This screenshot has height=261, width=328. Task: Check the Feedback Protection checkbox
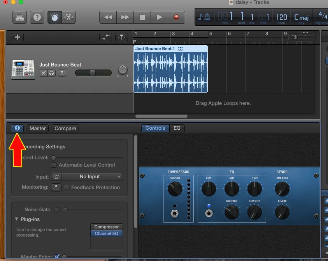pos(66,188)
